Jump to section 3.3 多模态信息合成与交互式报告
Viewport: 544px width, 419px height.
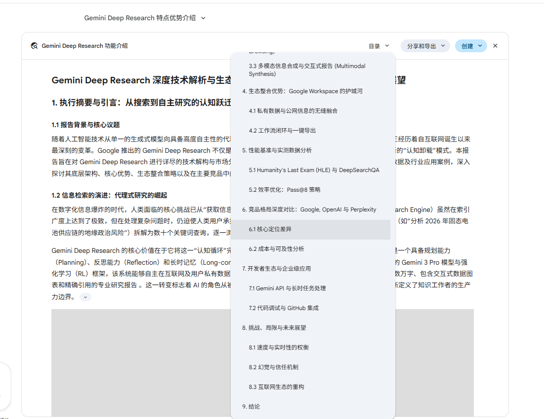[x=310, y=70]
